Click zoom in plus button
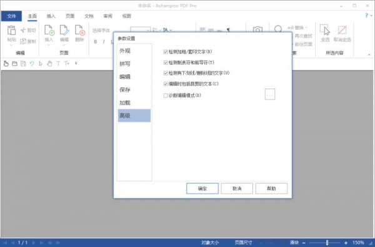 [346, 243]
